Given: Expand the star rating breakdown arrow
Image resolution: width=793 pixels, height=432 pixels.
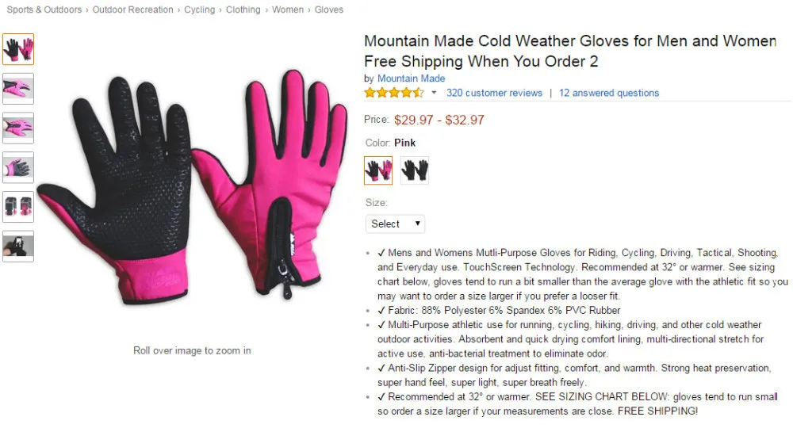Looking at the screenshot, I should coord(434,93).
